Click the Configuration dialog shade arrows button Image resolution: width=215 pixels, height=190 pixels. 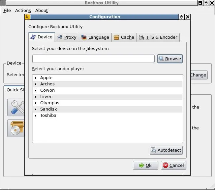coord(182,17)
